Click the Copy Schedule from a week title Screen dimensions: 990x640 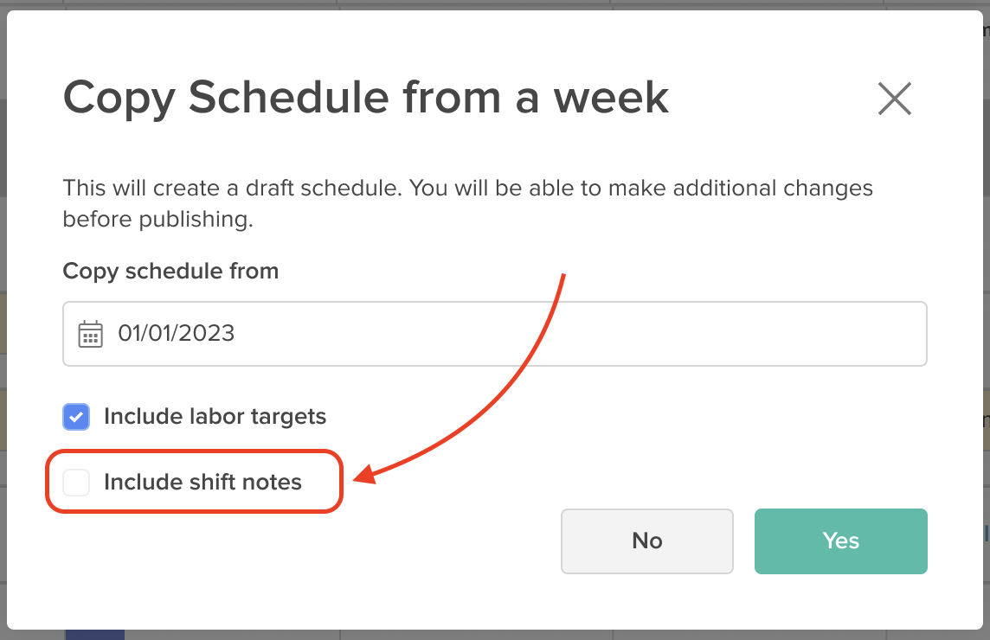[365, 97]
